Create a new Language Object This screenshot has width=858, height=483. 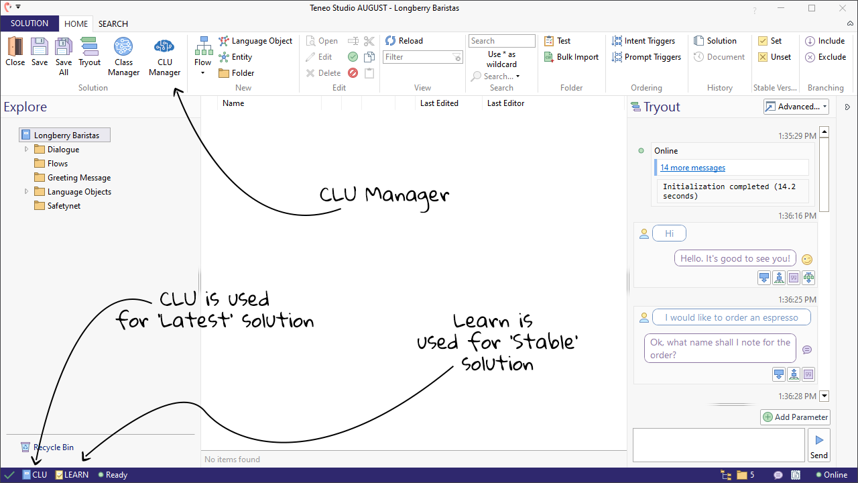pos(255,41)
